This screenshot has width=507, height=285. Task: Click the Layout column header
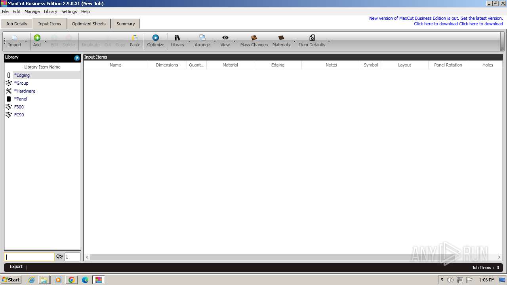(404, 65)
